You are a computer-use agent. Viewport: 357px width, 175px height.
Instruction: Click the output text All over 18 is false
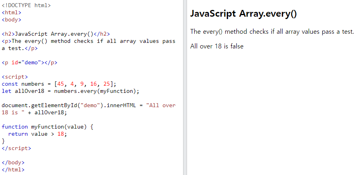point(217,46)
